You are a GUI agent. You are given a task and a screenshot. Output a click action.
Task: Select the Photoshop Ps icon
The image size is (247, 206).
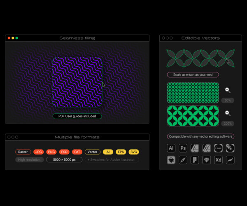click(183, 148)
